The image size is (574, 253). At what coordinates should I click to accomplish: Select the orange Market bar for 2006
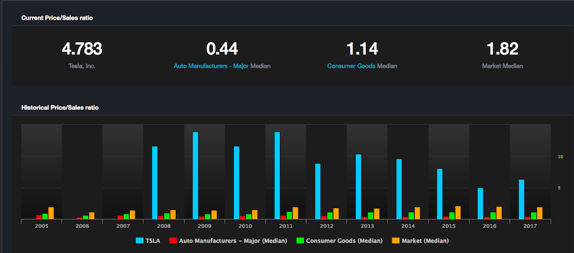point(92,216)
